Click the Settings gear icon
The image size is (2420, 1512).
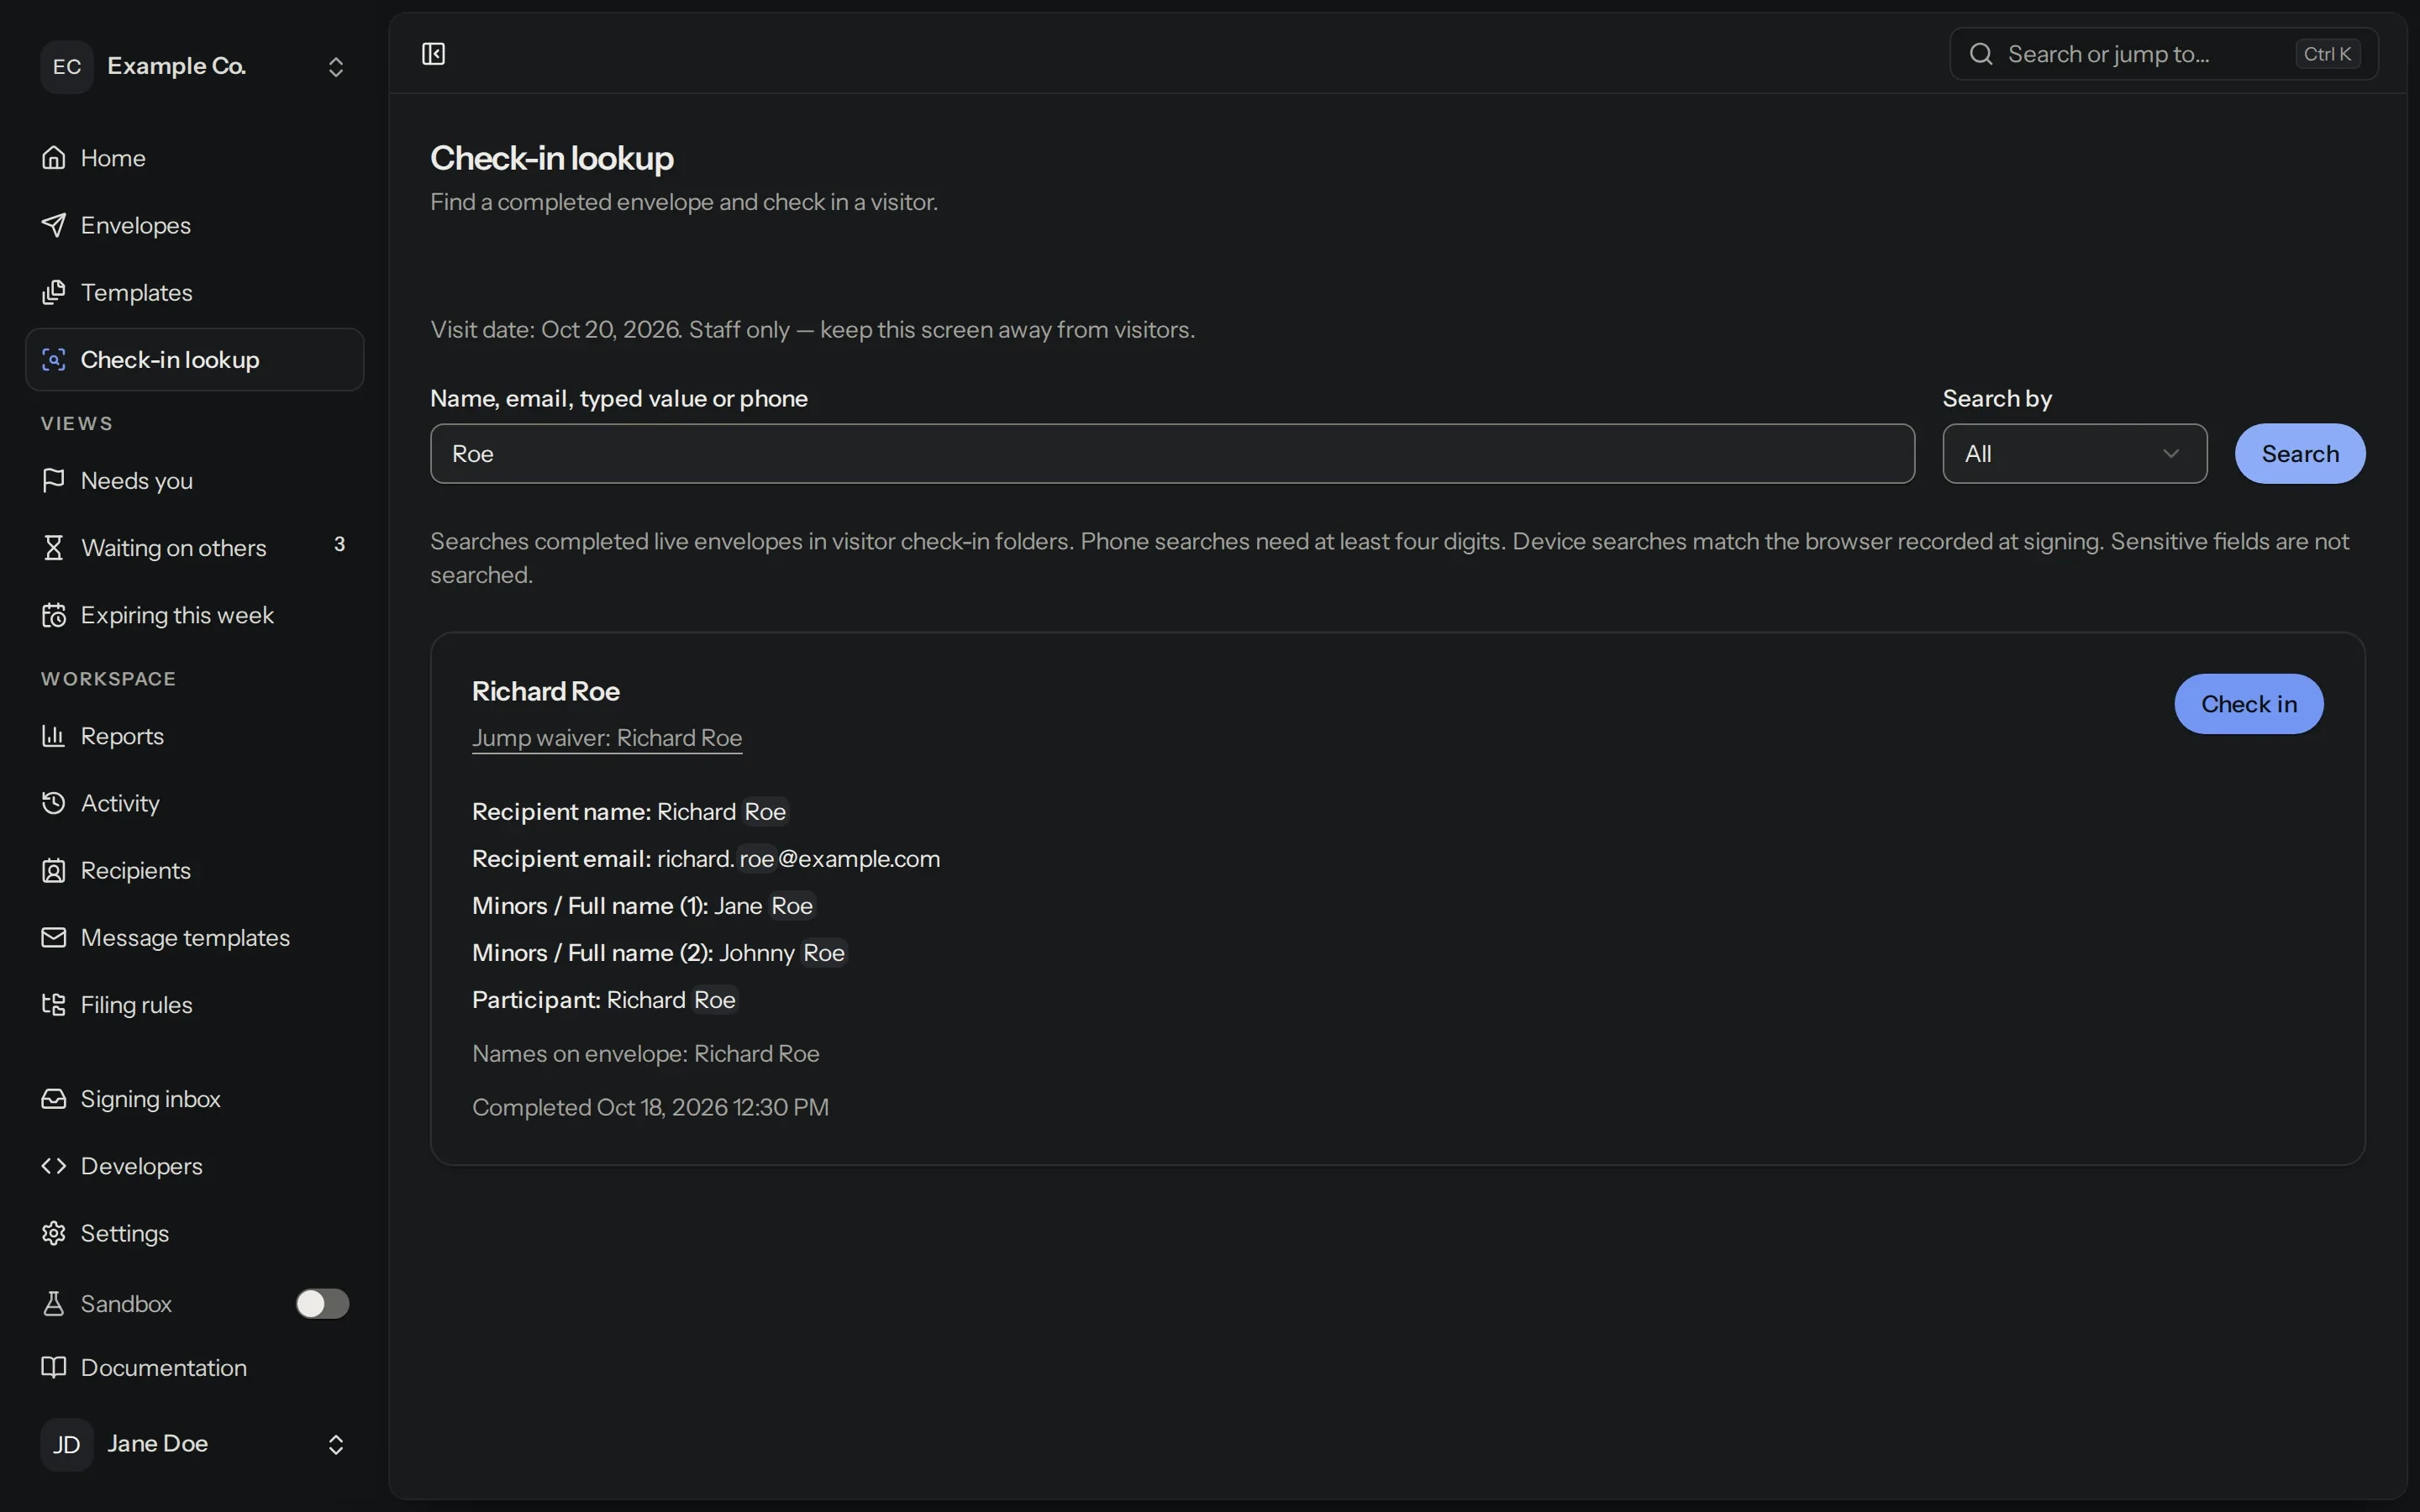[54, 1233]
